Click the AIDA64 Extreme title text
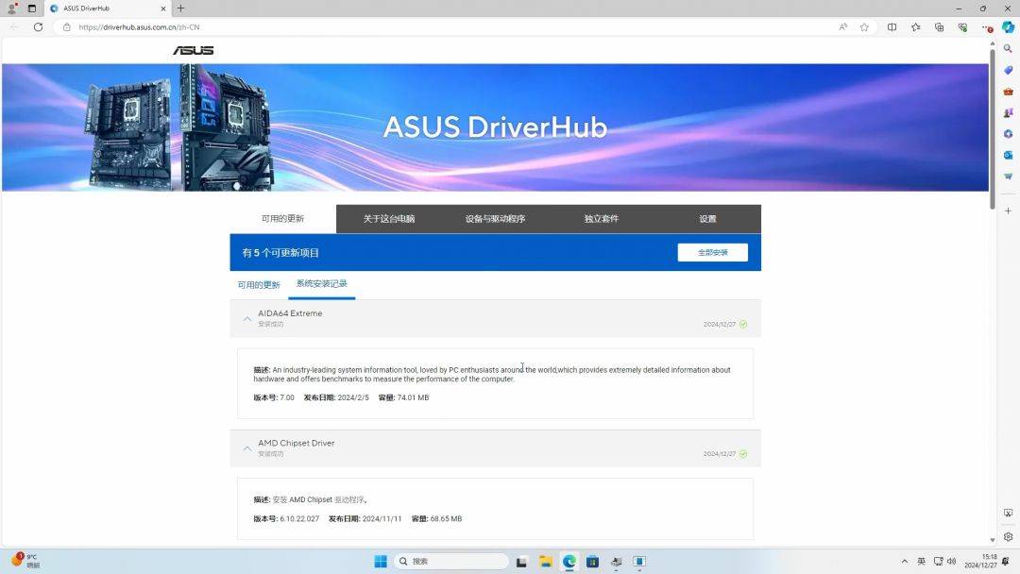This screenshot has width=1020, height=574. 290,313
